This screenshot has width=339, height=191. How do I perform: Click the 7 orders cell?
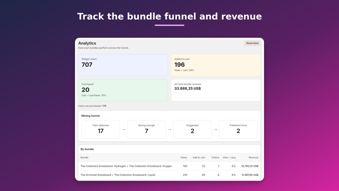coord(218,166)
